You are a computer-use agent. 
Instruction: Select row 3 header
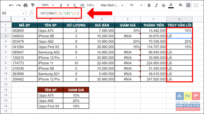click(6, 36)
